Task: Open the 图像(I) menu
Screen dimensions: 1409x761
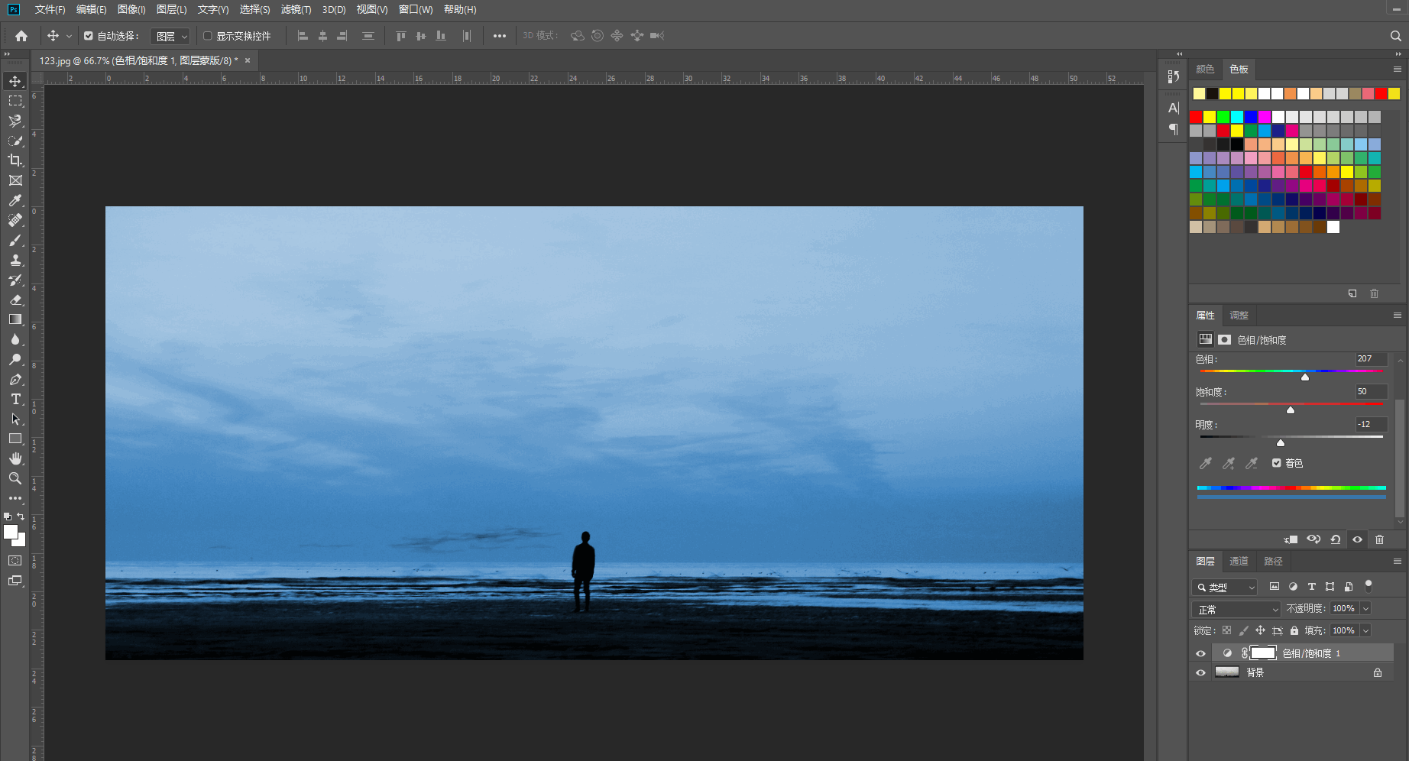Action: pos(131,9)
